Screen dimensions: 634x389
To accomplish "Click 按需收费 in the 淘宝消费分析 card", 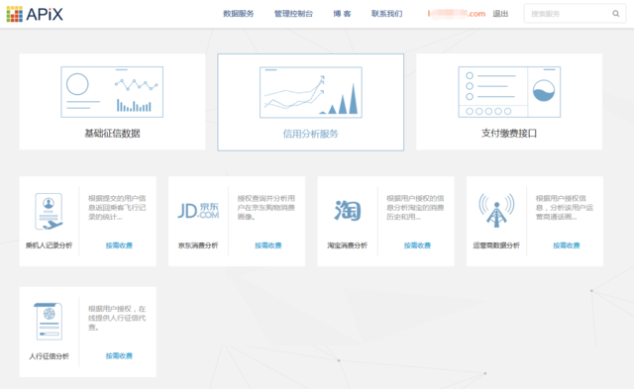I will pos(417,245).
